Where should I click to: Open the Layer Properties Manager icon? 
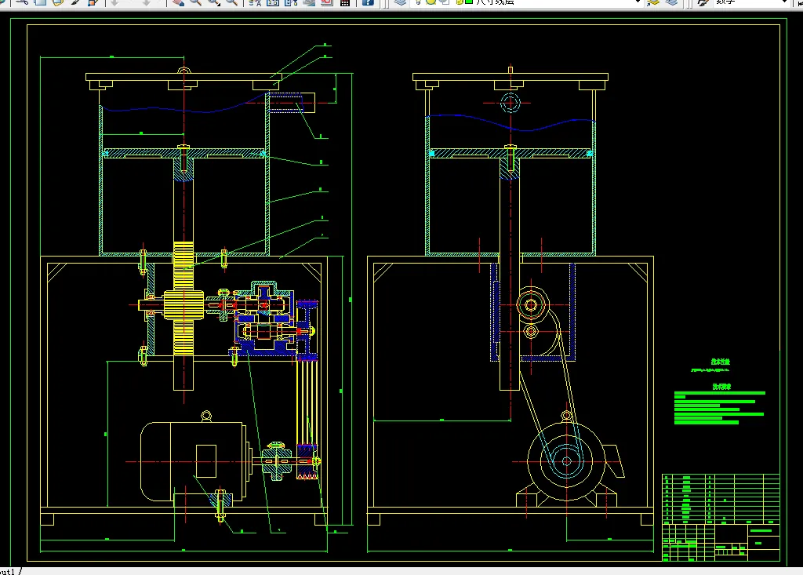tap(401, 2)
